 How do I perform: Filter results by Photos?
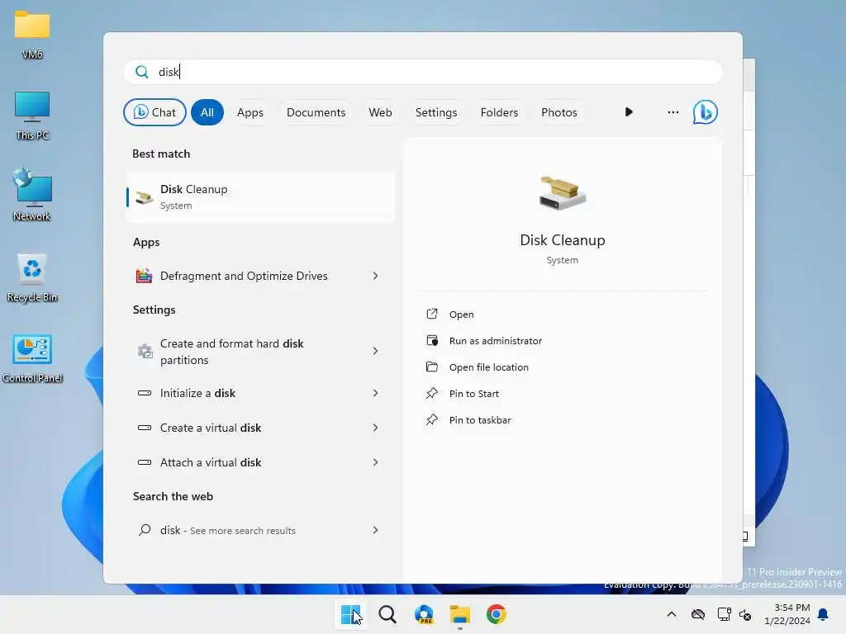[x=559, y=112]
